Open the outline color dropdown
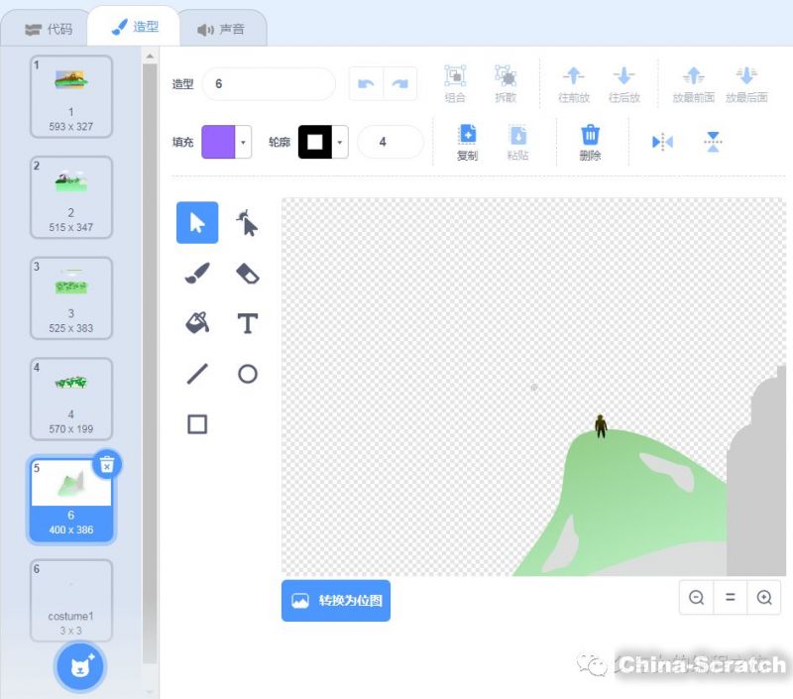793x699 pixels. pos(341,142)
